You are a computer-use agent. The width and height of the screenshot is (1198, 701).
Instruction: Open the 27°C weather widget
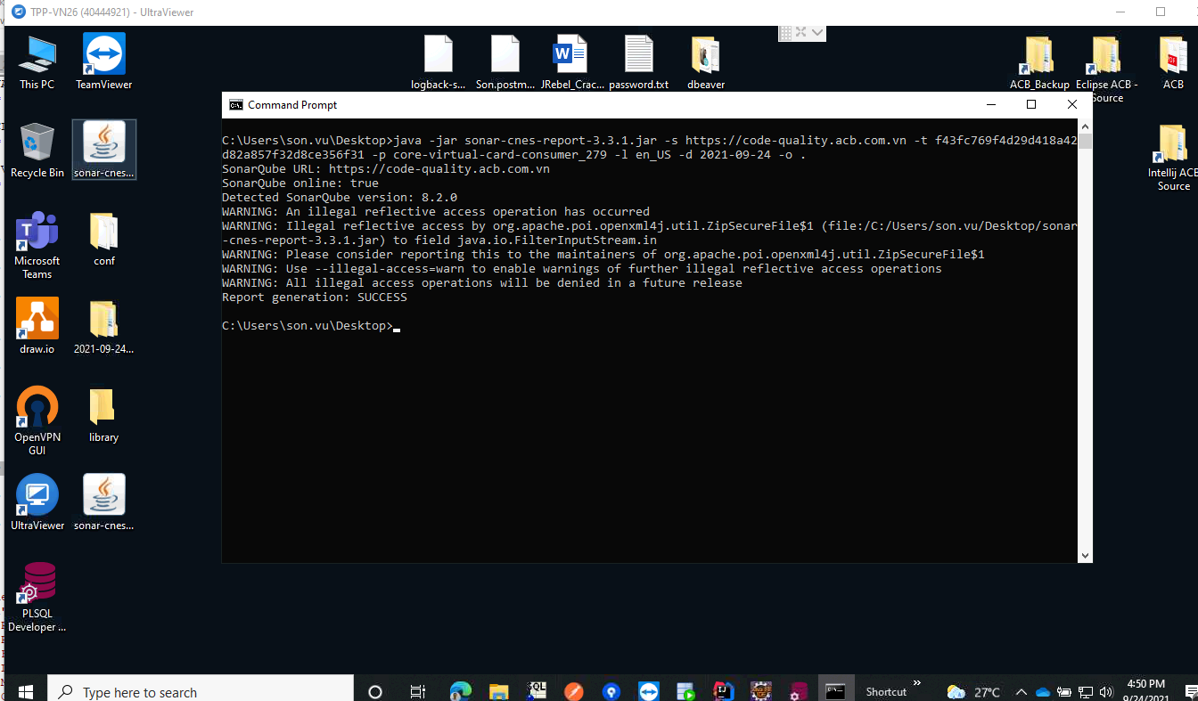pyautogui.click(x=972, y=690)
